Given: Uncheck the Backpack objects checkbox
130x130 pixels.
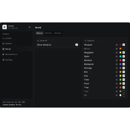Looking at the screenshot, I should pyautogui.click(x=123, y=64).
